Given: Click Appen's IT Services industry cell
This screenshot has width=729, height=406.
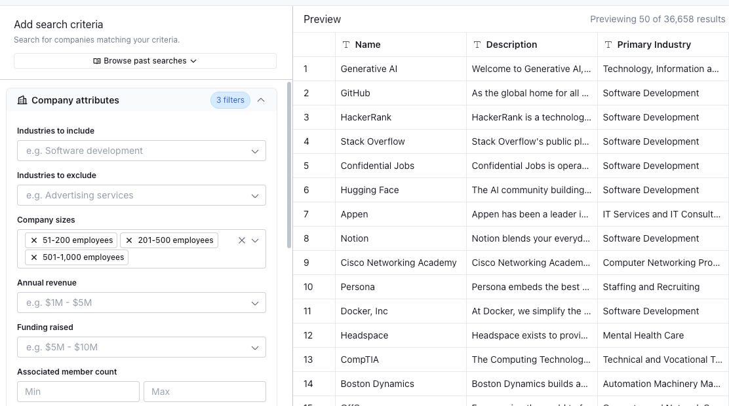Looking at the screenshot, I should point(663,214).
